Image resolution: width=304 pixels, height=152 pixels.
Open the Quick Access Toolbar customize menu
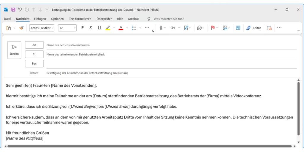click(x=47, y=9)
